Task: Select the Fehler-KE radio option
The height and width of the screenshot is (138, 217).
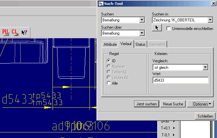Action: click(x=109, y=72)
